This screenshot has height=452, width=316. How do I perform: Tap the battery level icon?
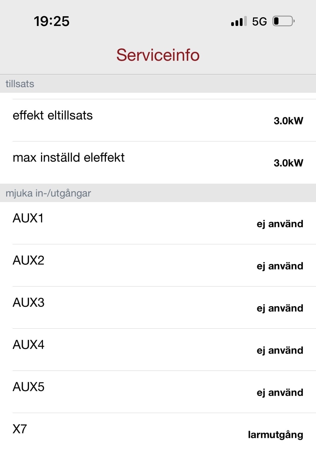point(283,21)
